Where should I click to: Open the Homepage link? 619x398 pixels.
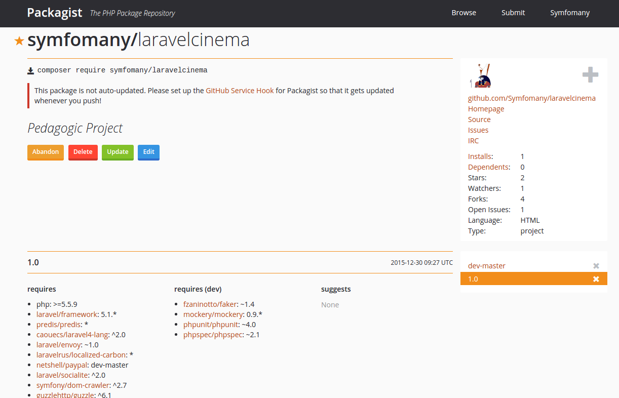(x=486, y=109)
